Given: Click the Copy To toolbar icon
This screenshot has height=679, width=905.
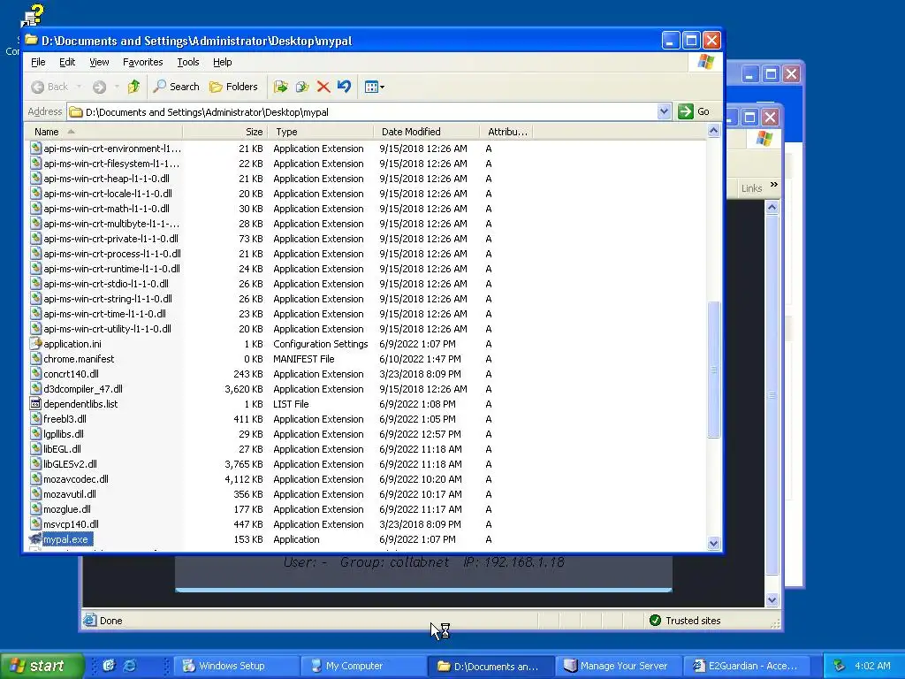Looking at the screenshot, I should [302, 87].
